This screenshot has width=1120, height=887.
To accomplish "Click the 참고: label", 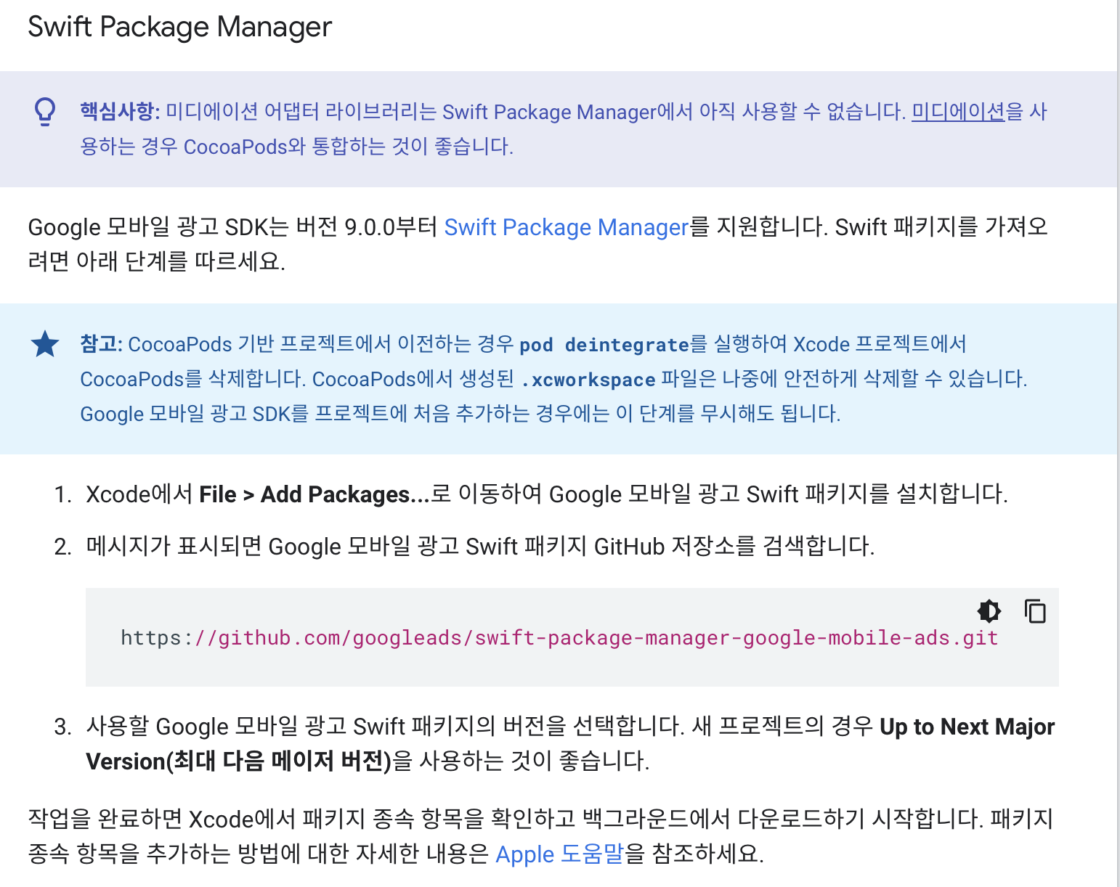I will pos(101,344).
